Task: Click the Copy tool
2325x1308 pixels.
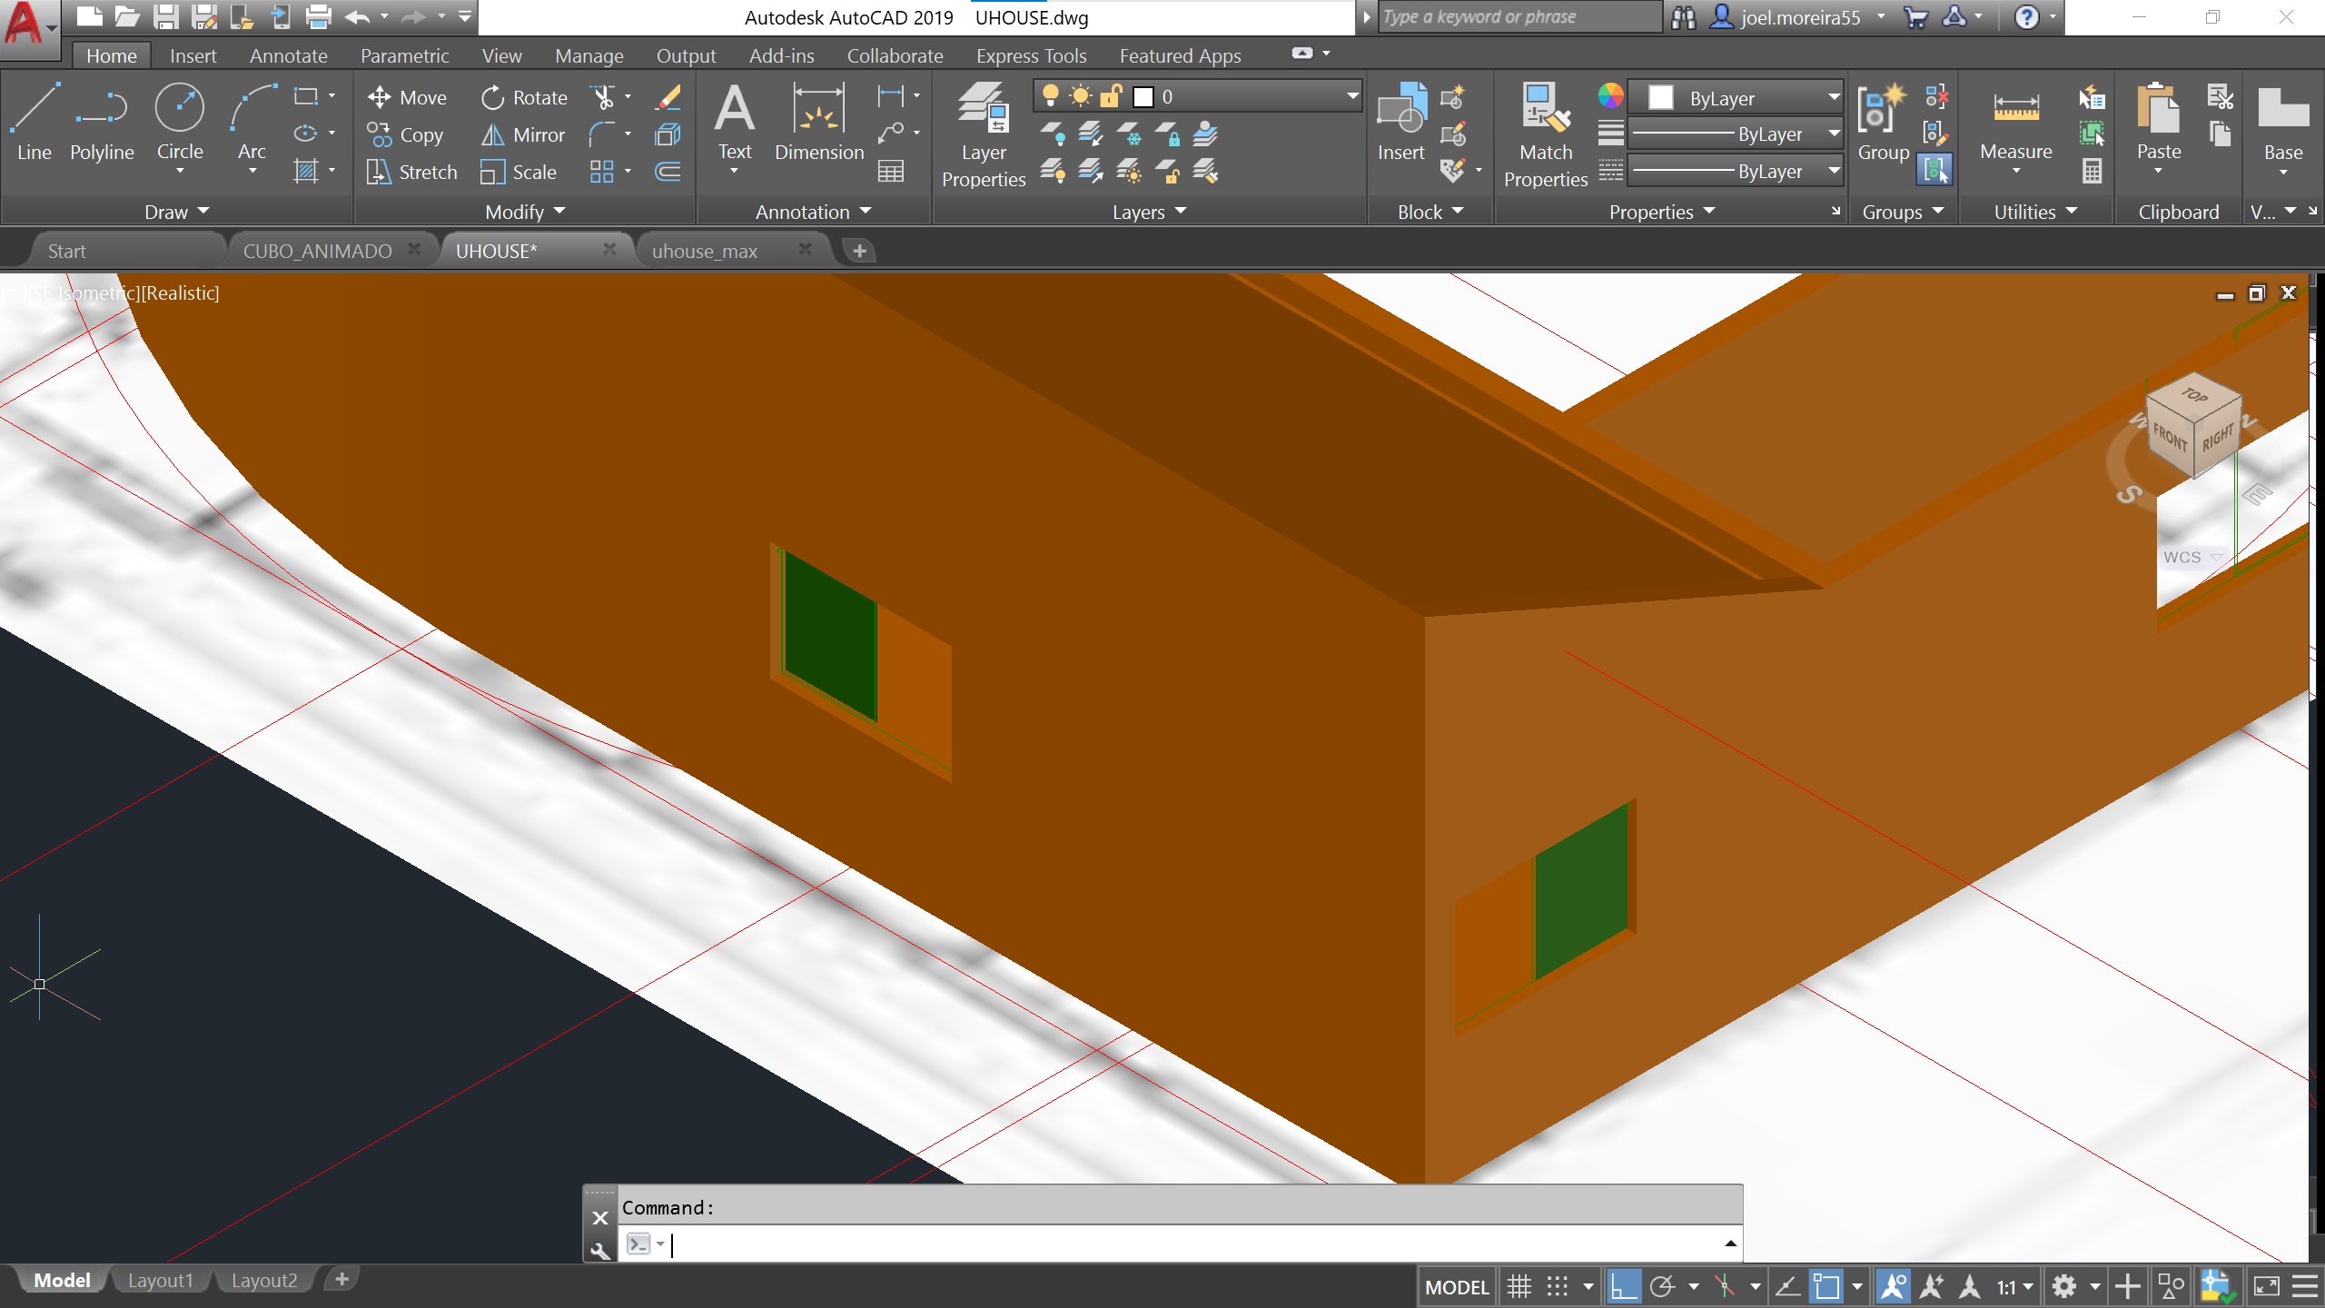Action: [x=405, y=134]
